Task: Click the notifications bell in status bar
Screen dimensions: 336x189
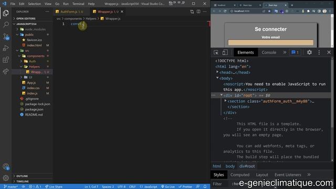Action: [x=205, y=187]
